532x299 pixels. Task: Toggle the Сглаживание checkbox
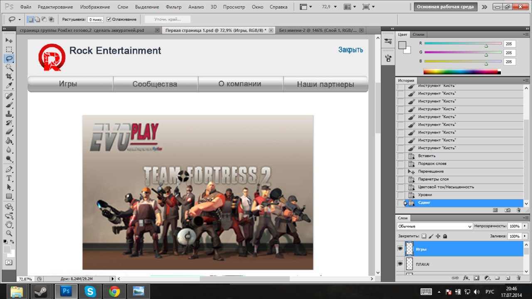109,20
